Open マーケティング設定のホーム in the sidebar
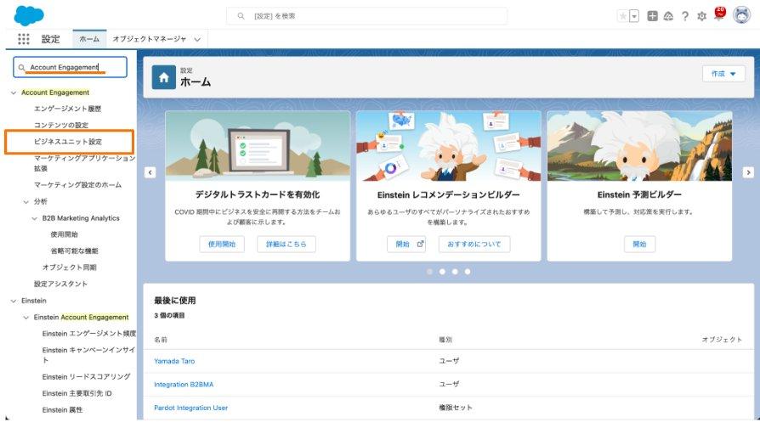Viewport: 760px width, 422px height. (77, 184)
